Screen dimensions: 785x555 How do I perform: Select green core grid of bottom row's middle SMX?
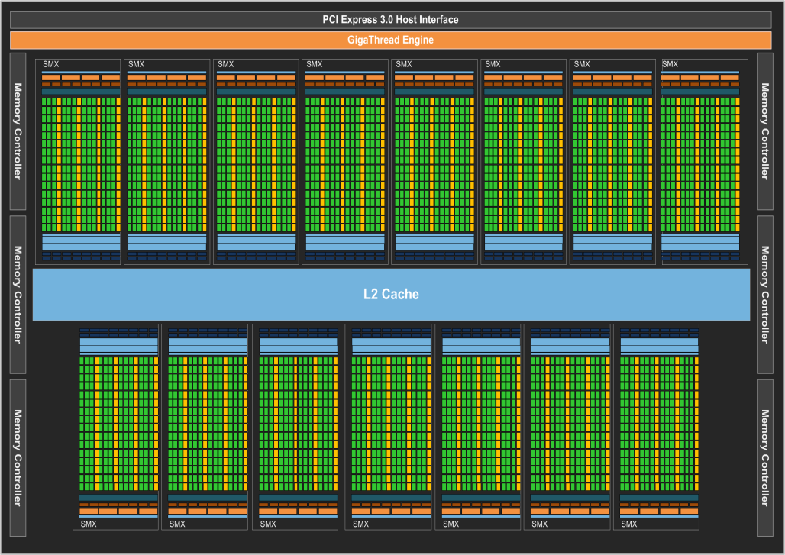(389, 424)
